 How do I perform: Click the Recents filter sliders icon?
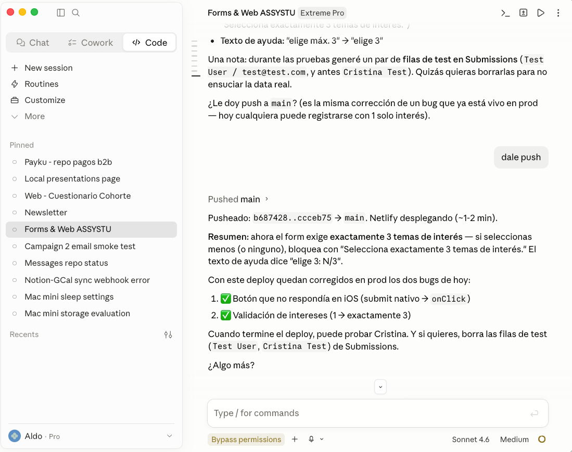pyautogui.click(x=168, y=334)
